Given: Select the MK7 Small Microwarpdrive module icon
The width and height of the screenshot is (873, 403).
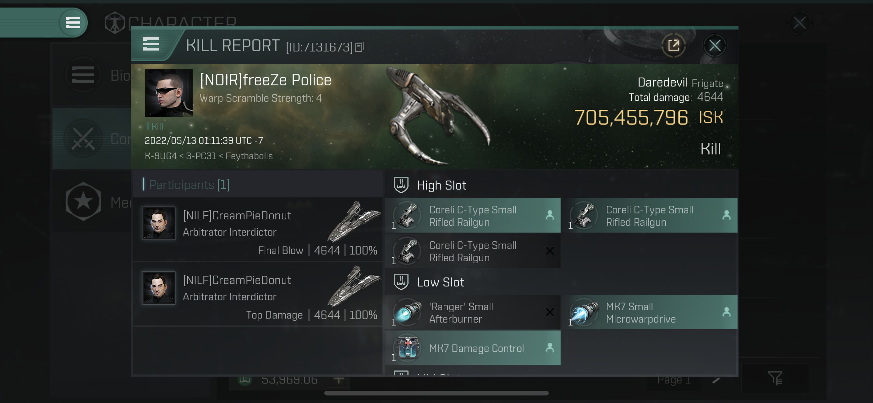Looking at the screenshot, I should coord(584,312).
